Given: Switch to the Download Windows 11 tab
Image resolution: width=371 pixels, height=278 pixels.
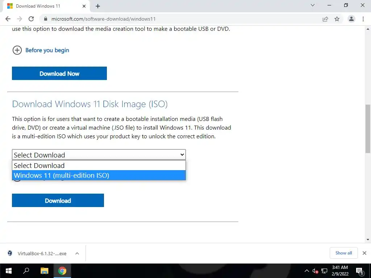Looking at the screenshot, I should (x=46, y=6).
